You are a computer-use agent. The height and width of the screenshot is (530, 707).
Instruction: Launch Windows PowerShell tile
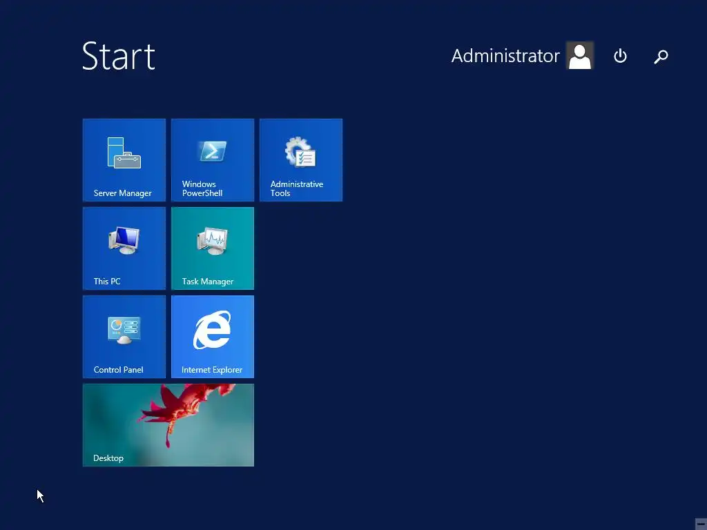213,160
